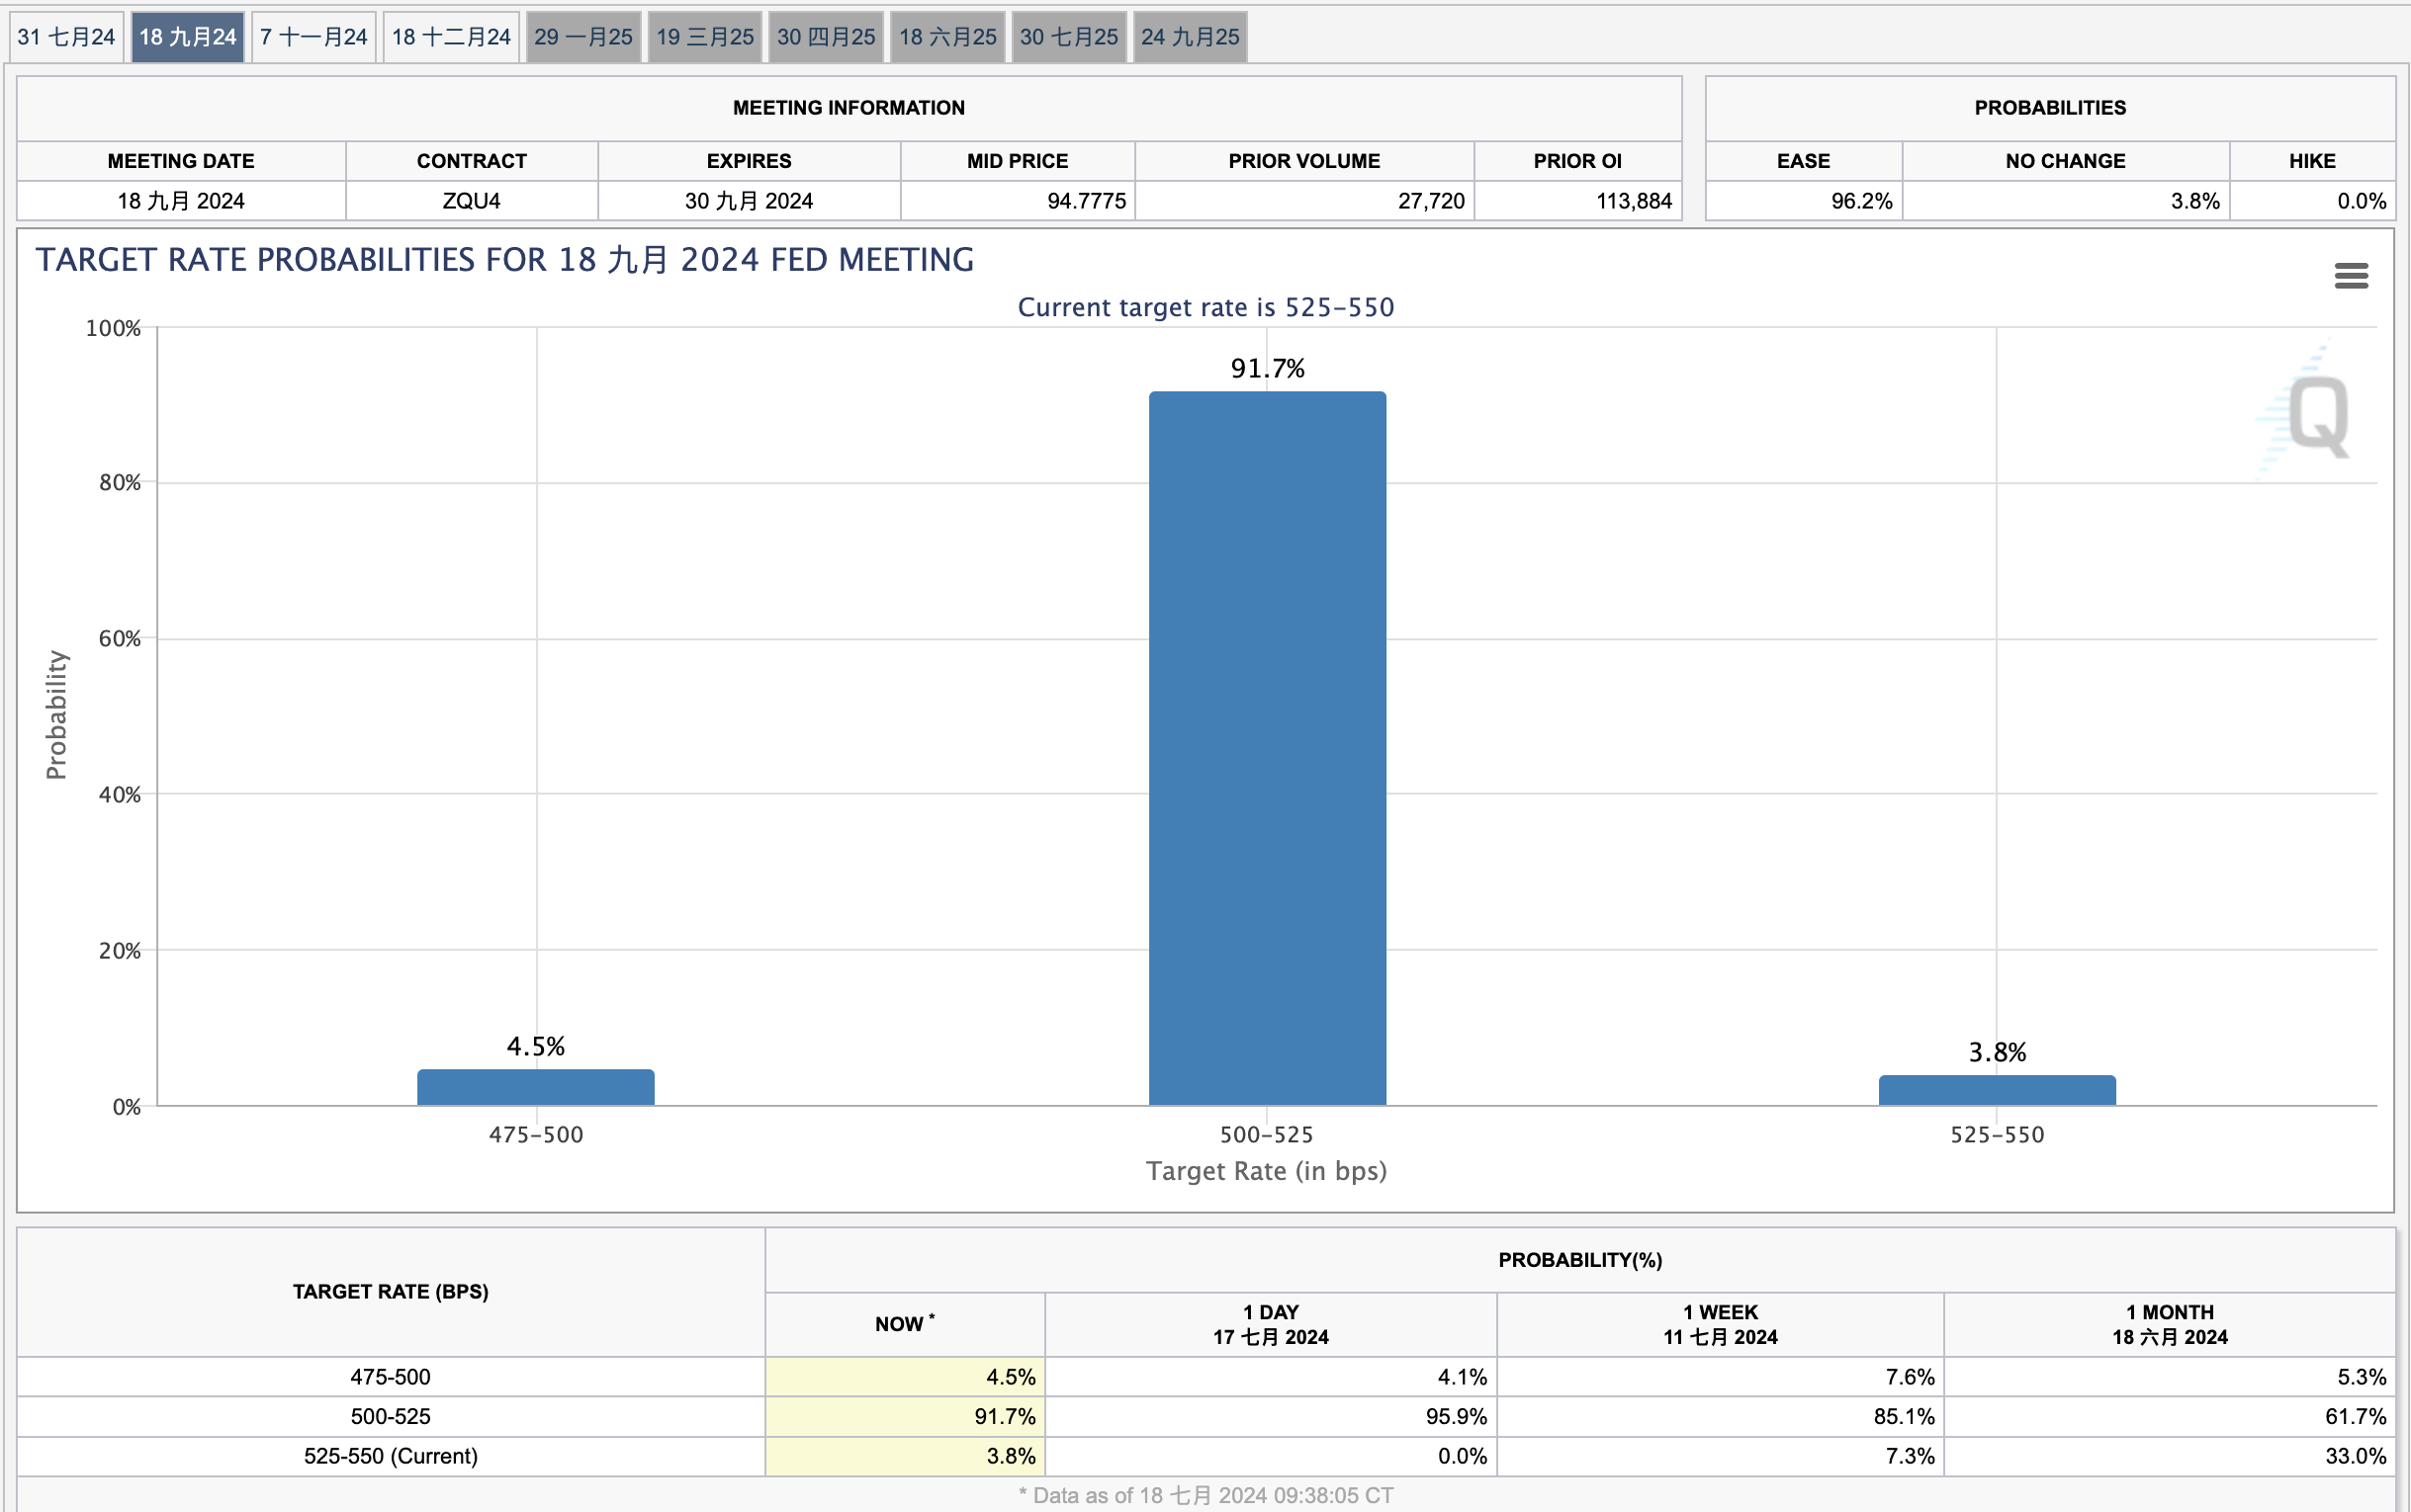Go to the 30 四月25 meeting tab
This screenshot has width=2411, height=1512.
click(826, 37)
